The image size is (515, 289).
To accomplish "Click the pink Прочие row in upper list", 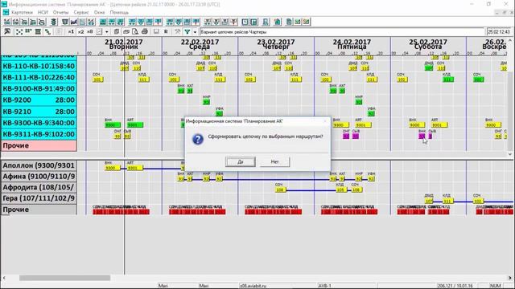I will pos(39,146).
